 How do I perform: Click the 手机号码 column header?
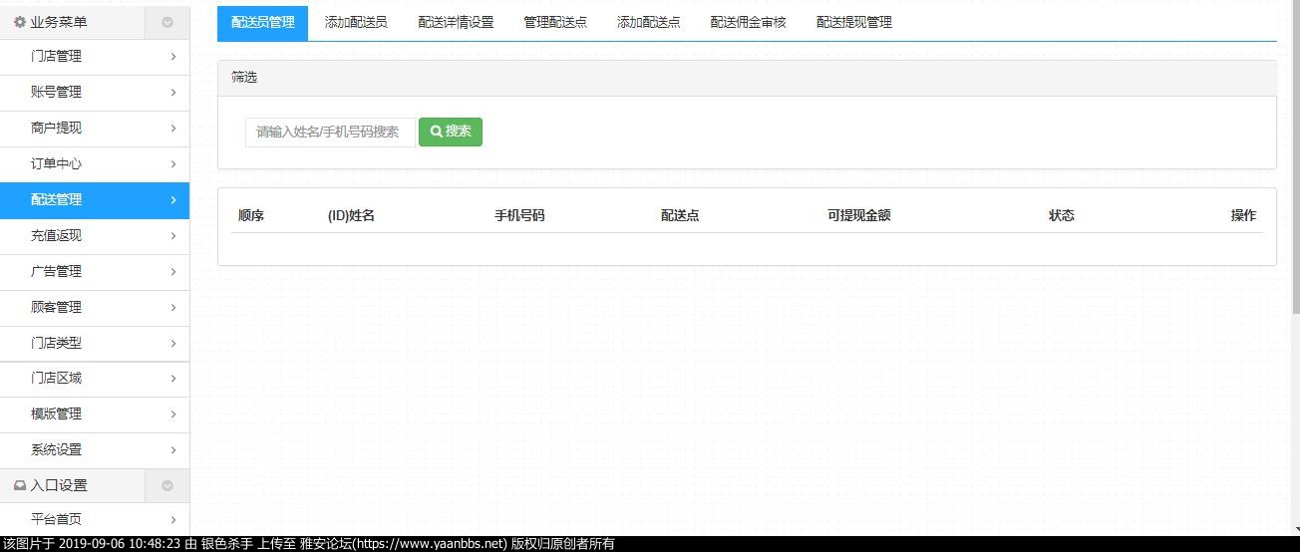tap(519, 215)
